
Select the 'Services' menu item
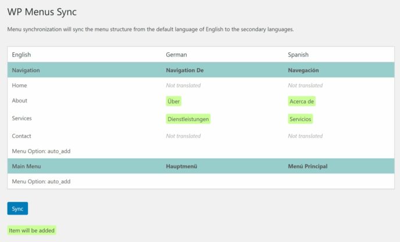point(22,118)
